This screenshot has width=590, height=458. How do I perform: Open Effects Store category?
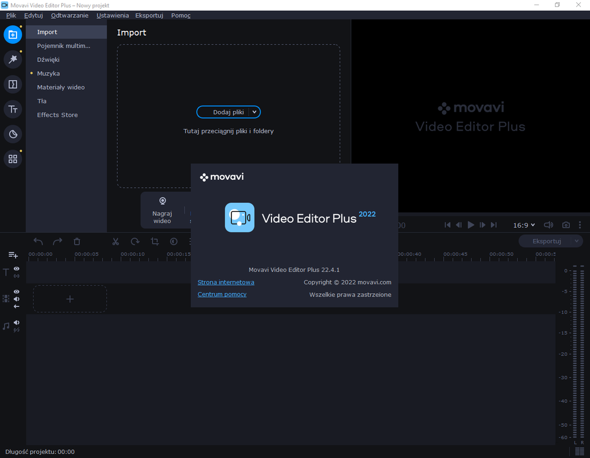point(66,114)
